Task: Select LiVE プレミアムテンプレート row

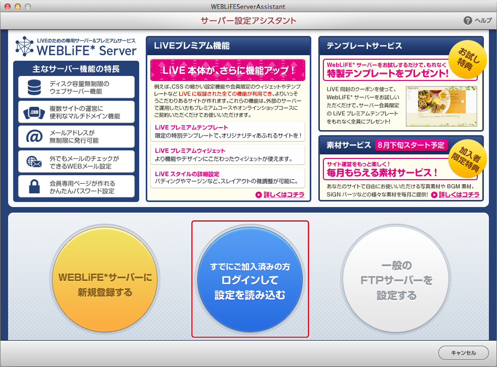Action: point(228,131)
